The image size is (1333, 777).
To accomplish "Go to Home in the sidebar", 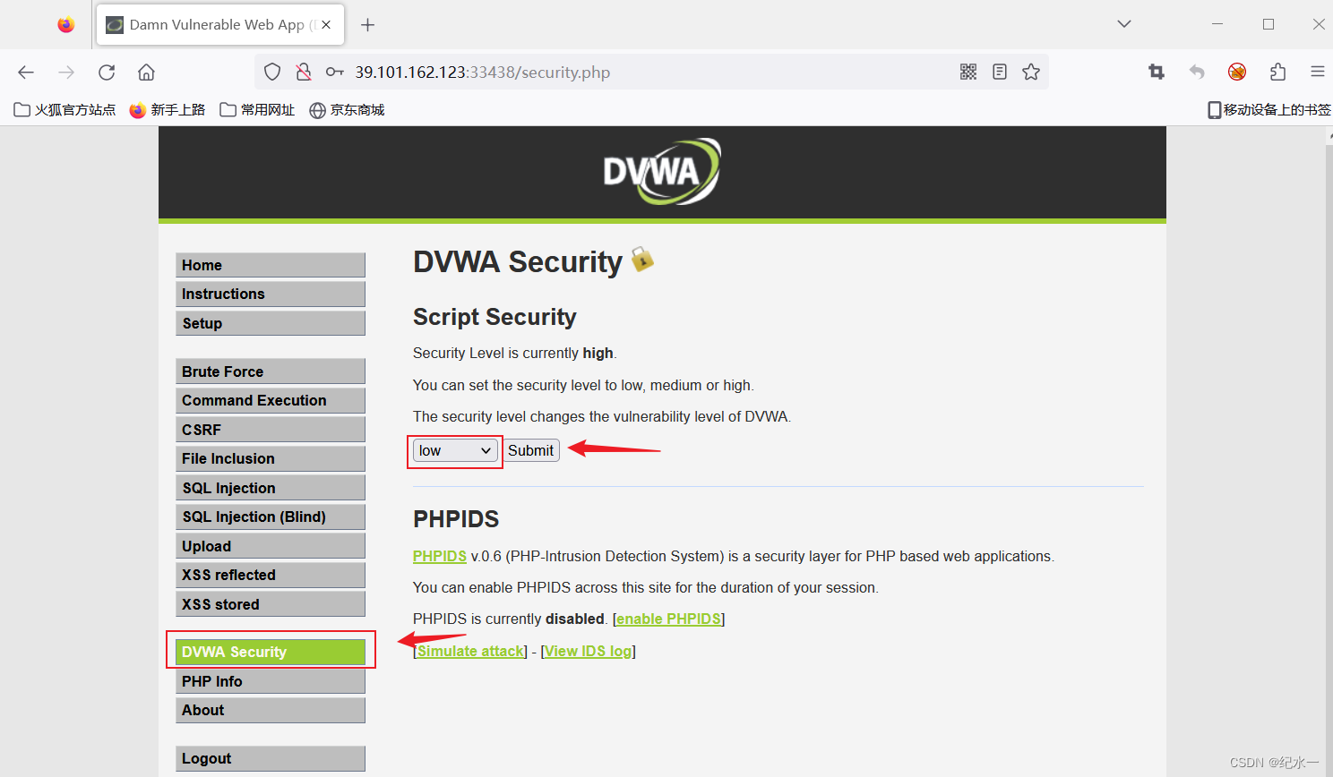I will [x=271, y=265].
